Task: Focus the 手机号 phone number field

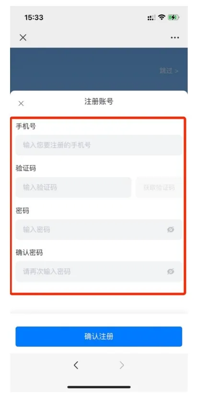Action: click(x=99, y=145)
